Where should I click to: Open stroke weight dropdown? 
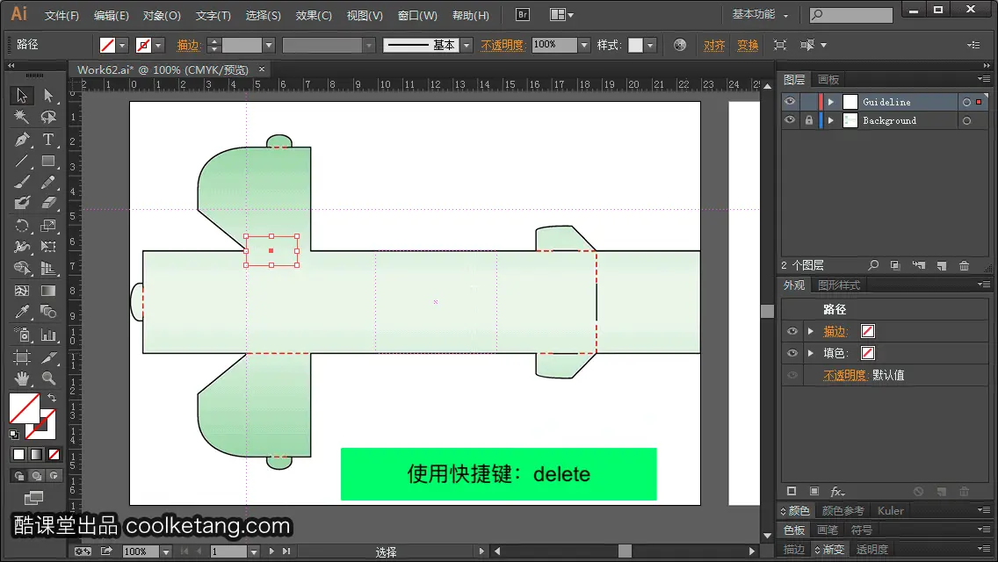[x=269, y=45]
